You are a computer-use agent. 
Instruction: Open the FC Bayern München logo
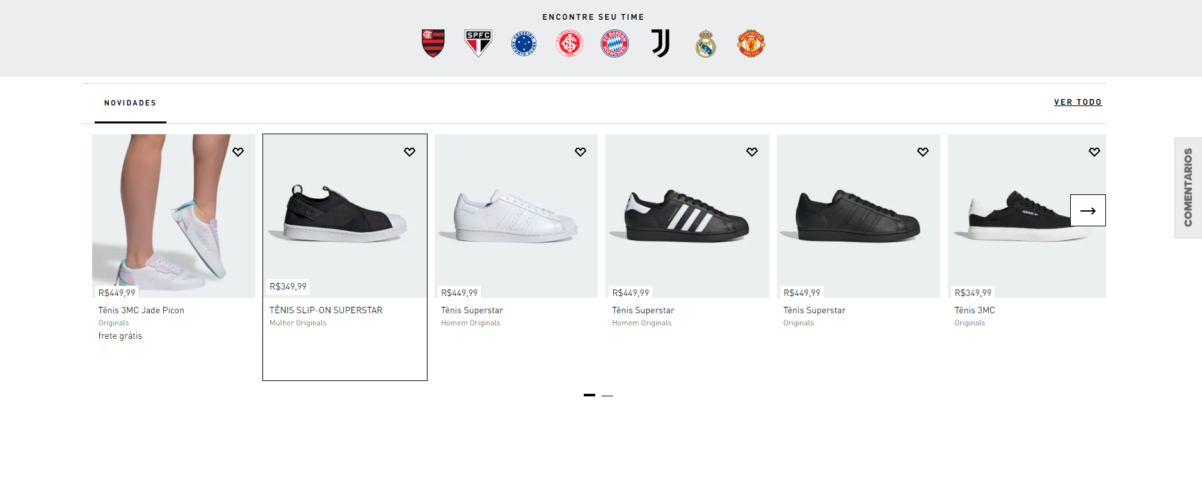(614, 43)
